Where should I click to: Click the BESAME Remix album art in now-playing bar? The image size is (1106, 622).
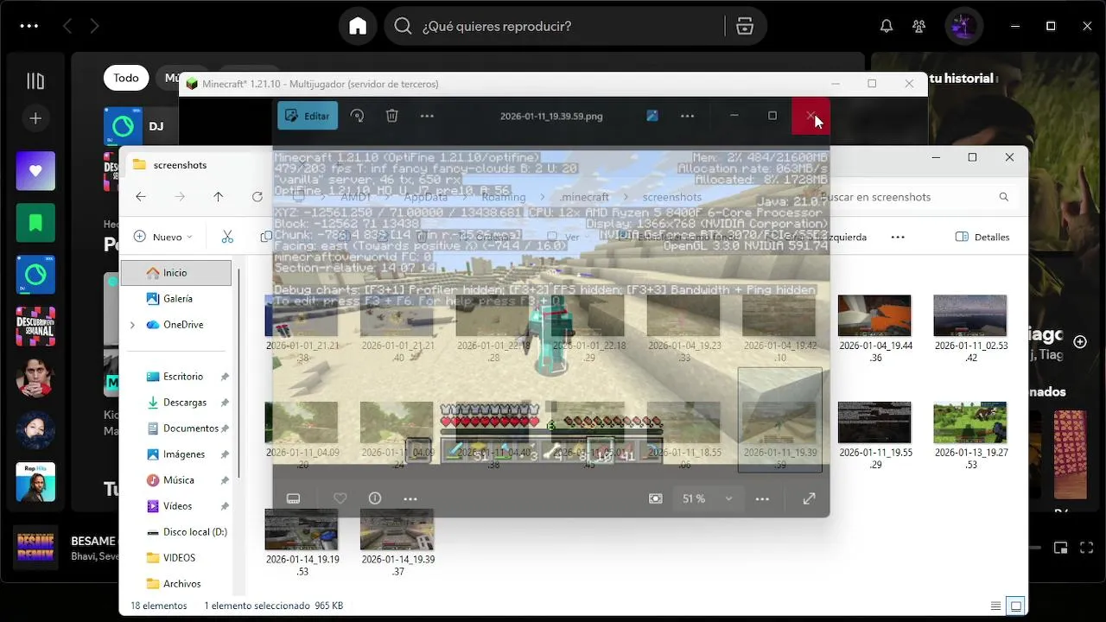click(35, 548)
